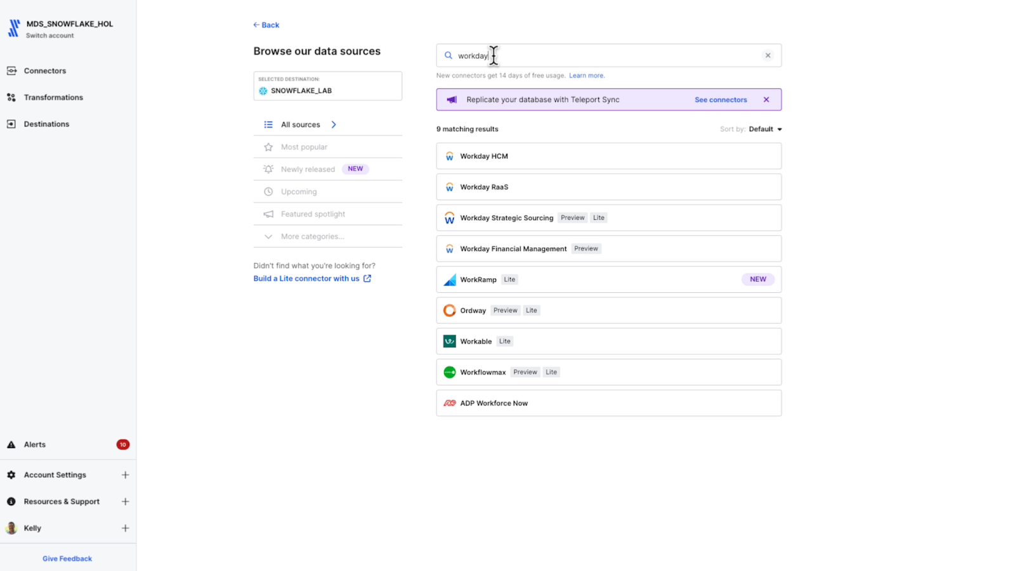The image size is (1015, 571).
Task: Select the Upcoming category
Action: (327, 191)
